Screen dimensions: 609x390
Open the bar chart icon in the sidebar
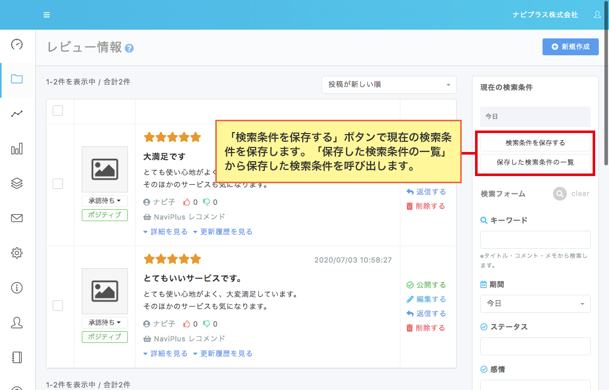pyautogui.click(x=17, y=148)
